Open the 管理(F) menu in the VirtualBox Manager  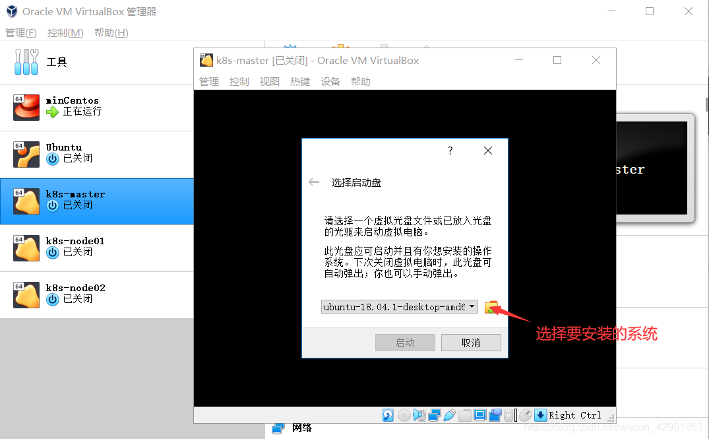21,32
